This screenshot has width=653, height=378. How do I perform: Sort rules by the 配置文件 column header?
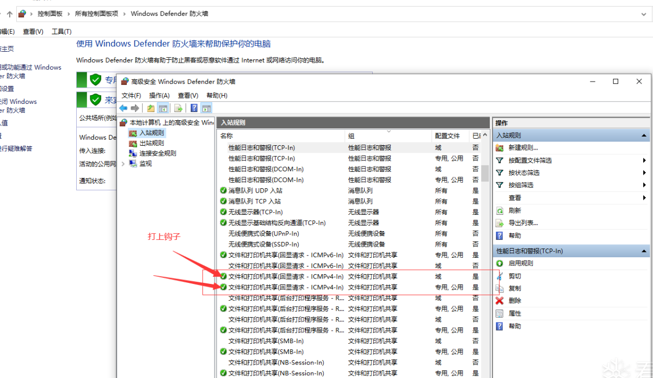click(451, 136)
